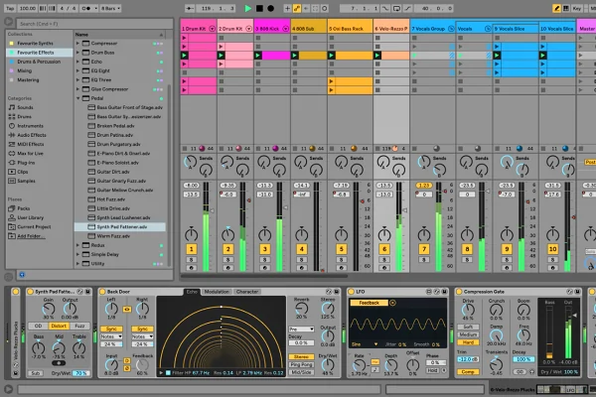Viewport: 596px width, 397px height.
Task: Expand the Utility folder
Action: (77, 263)
